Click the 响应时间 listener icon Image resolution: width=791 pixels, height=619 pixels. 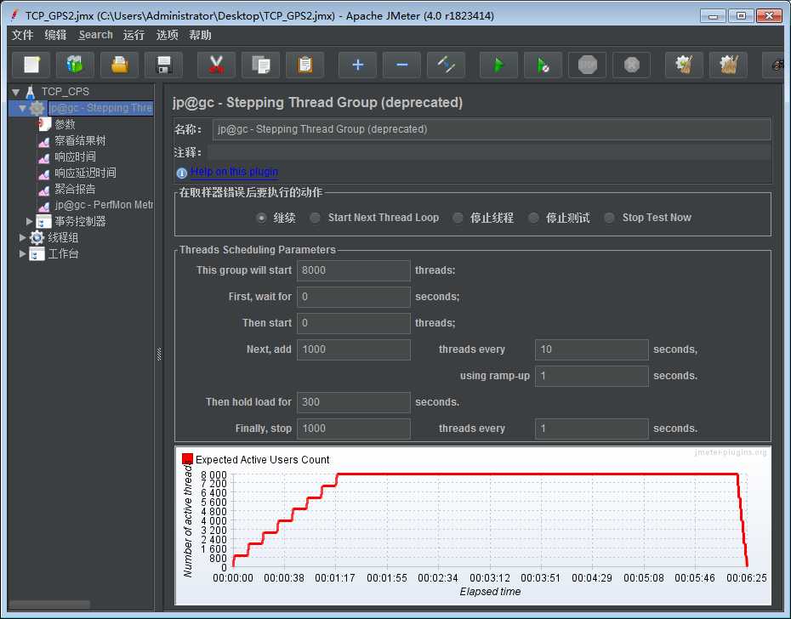click(x=44, y=157)
